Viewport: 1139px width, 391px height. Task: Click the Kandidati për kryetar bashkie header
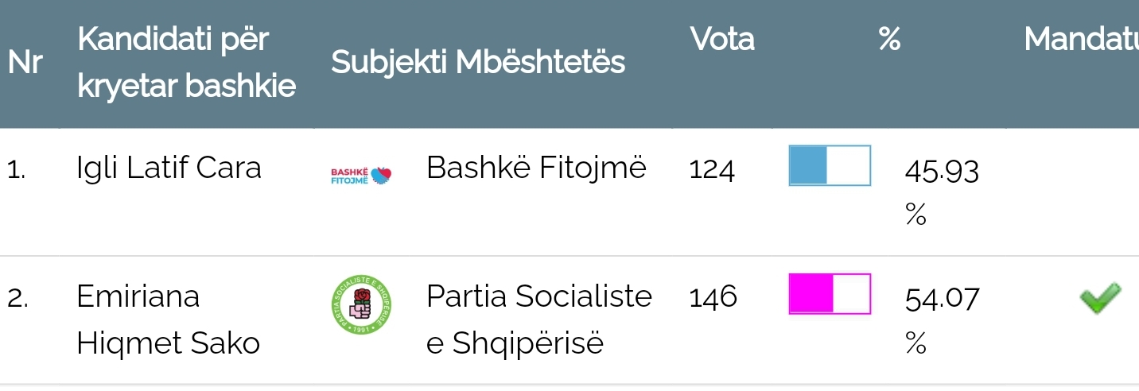tap(186, 63)
